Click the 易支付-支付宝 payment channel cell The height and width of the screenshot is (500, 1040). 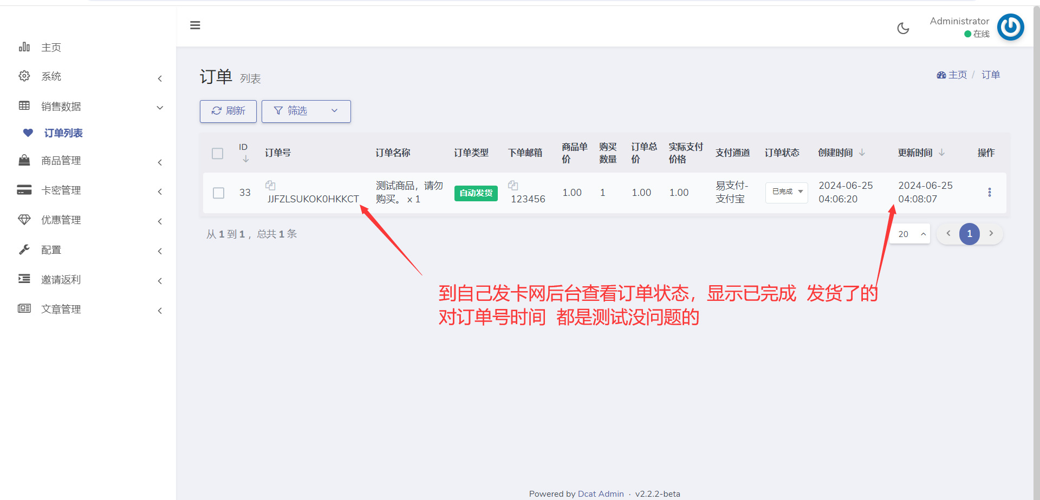click(732, 193)
